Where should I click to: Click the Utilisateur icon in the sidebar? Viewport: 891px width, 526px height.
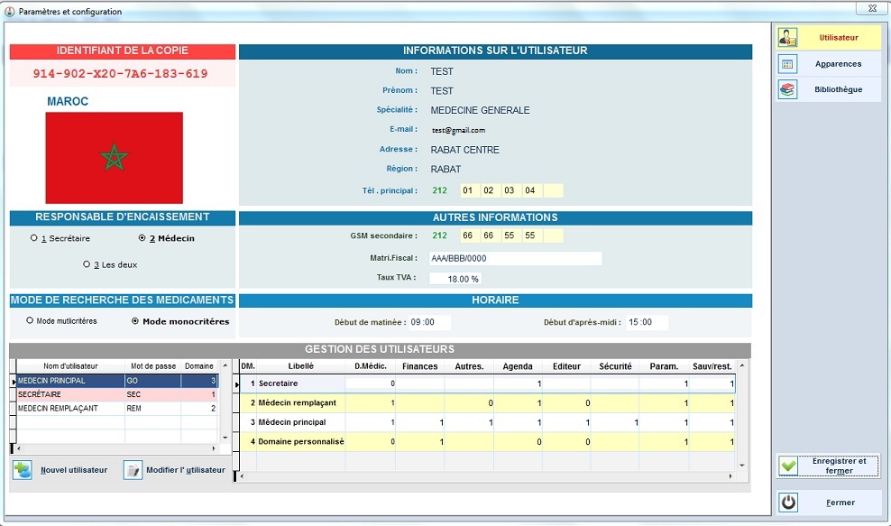(x=788, y=38)
